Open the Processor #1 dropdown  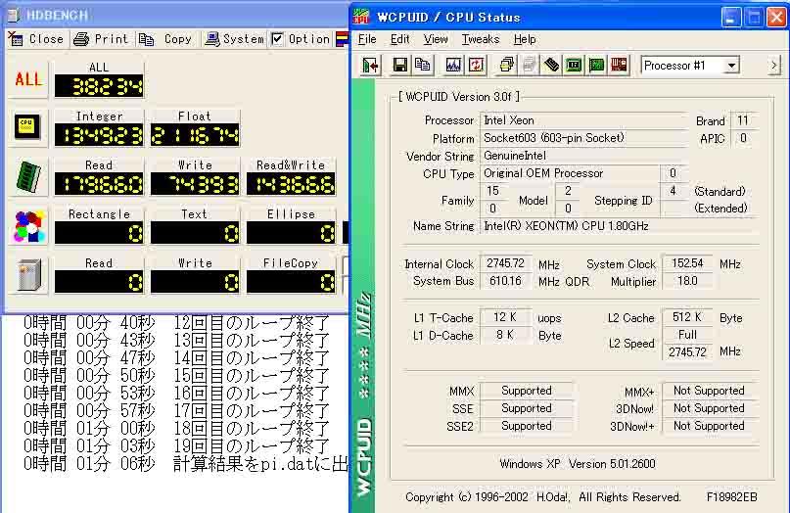click(x=731, y=66)
